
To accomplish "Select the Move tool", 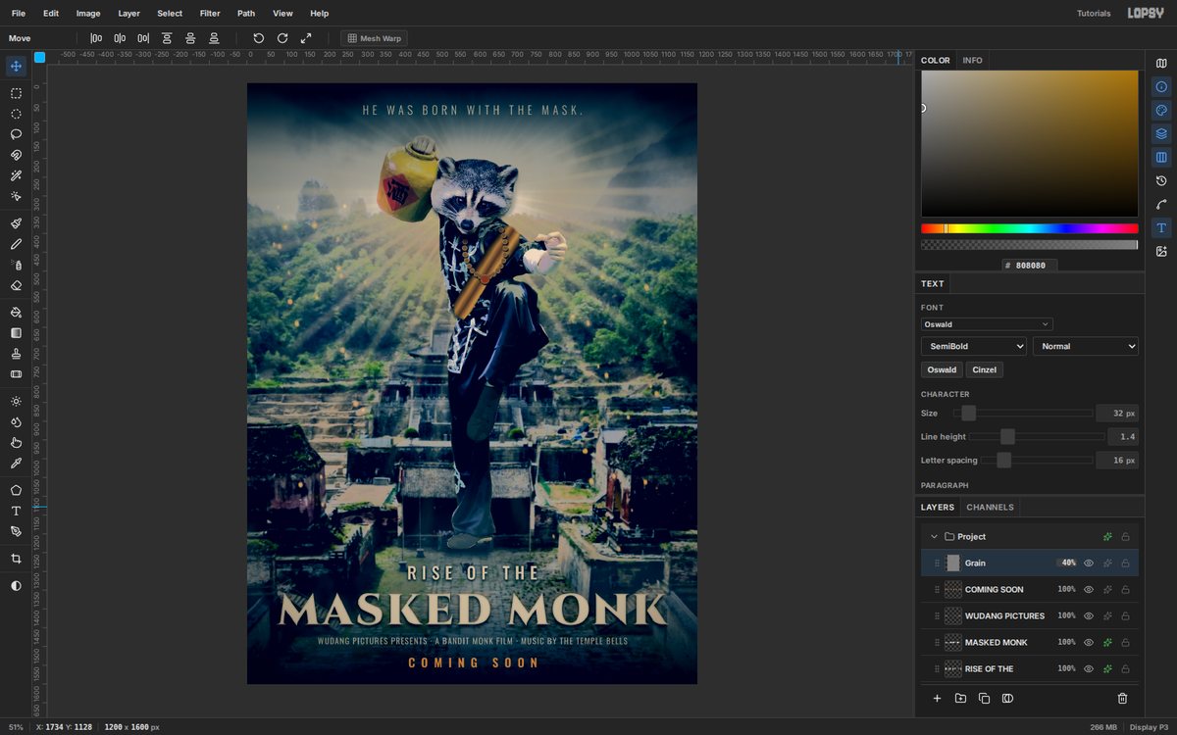I will tap(16, 67).
